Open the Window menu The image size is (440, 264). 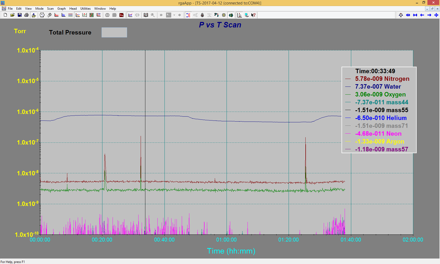tap(100, 9)
